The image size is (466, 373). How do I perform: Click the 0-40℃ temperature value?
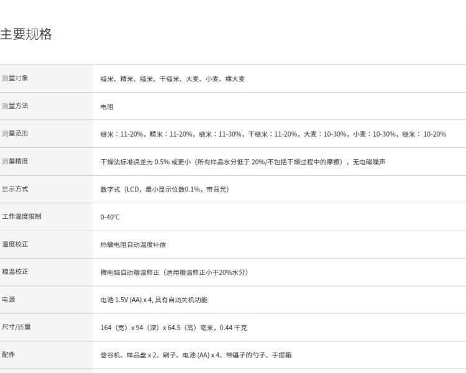click(x=110, y=217)
